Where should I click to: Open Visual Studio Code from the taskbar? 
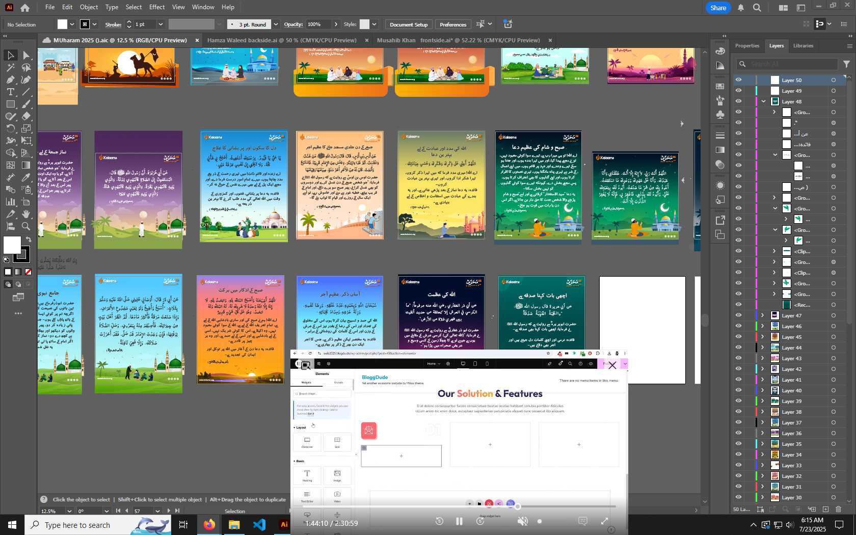pyautogui.click(x=259, y=524)
